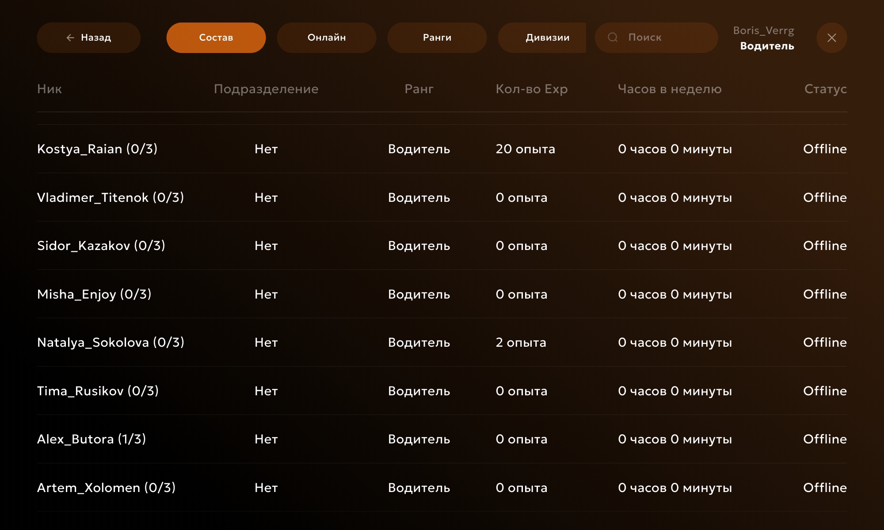
Task: Sort by the Ник column header
Action: pos(50,89)
